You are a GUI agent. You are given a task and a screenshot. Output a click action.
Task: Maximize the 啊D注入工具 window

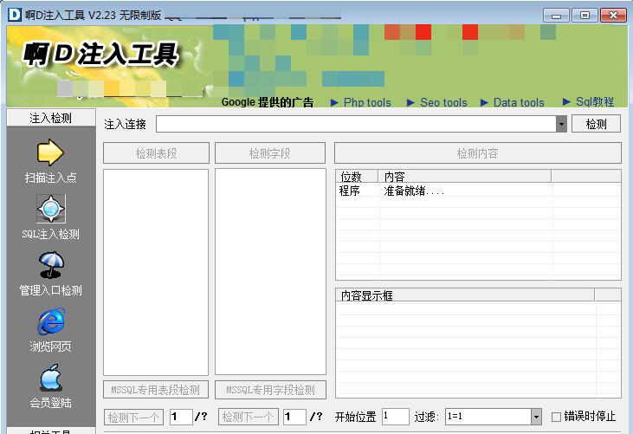pyautogui.click(x=585, y=16)
